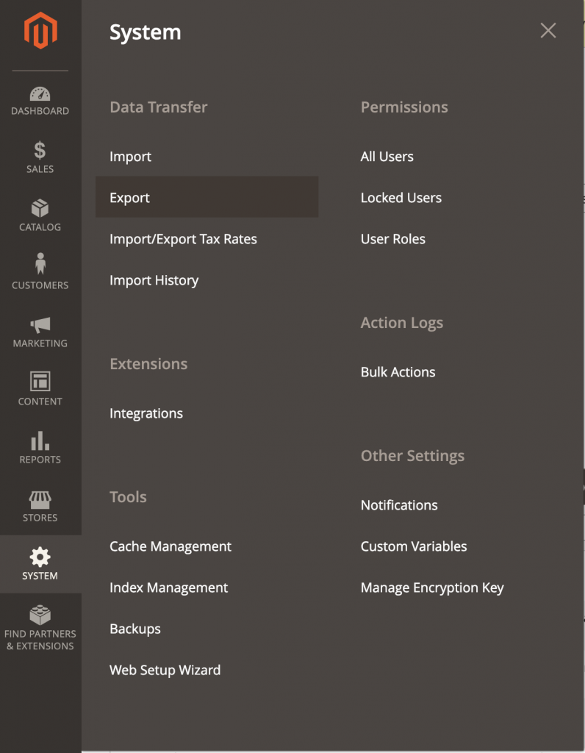Go to Index Management
585x753 pixels.
pyautogui.click(x=168, y=588)
